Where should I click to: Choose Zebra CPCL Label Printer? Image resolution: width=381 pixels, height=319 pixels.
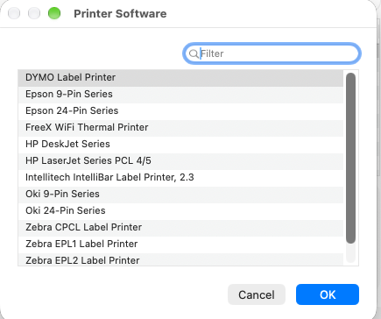[x=180, y=228]
